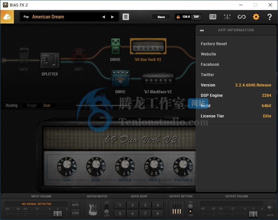The width and height of the screenshot is (278, 220).
Task: Click the PRESENCE knob
Action: click(183, 166)
